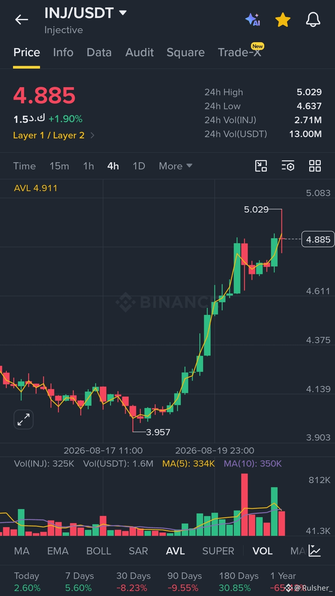Toggle the BOLL indicator
The height and width of the screenshot is (596, 335).
[99, 551]
